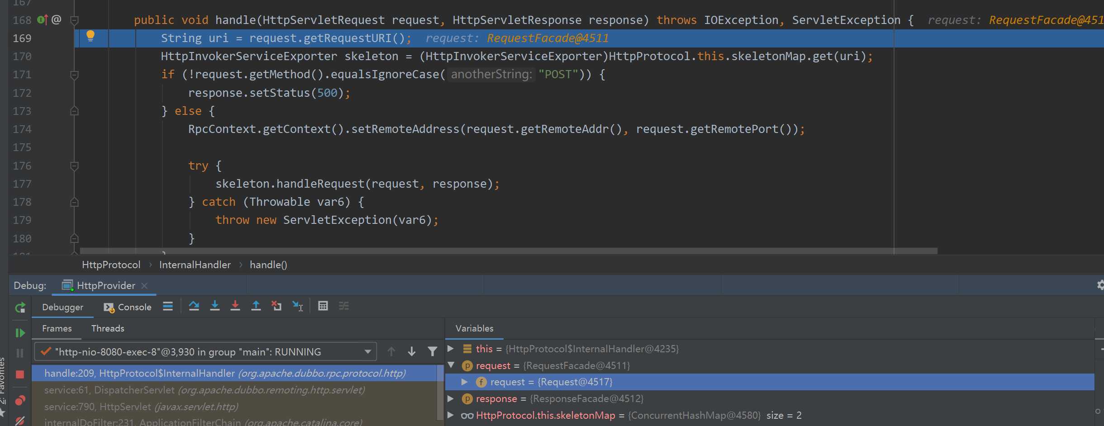Select frame handle:209, HttpProtocol$InternalHandler

pyautogui.click(x=234, y=373)
